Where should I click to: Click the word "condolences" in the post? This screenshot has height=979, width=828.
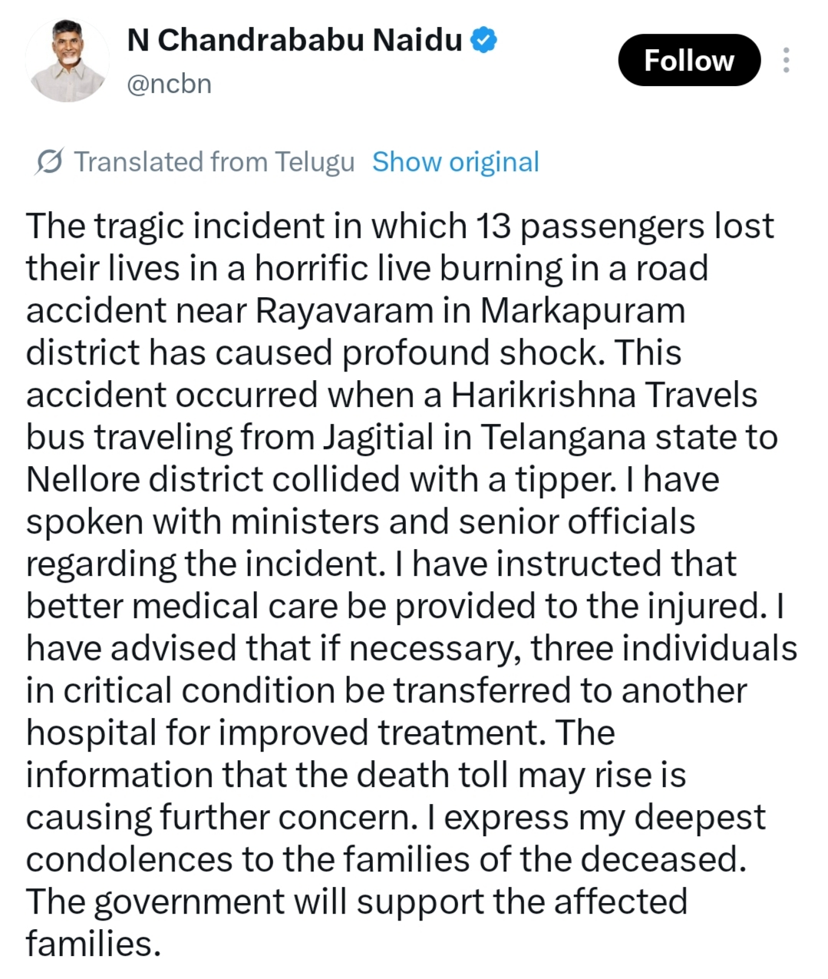pyautogui.click(x=129, y=859)
